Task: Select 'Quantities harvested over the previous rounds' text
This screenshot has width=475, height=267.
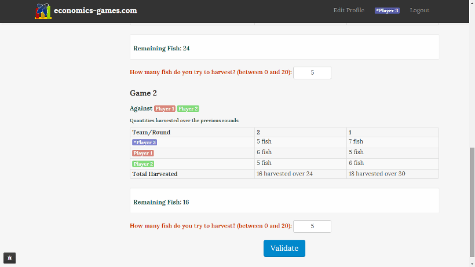Action: [184, 120]
